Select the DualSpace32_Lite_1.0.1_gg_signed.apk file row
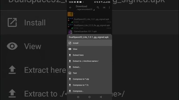 pyautogui.click(x=89, y=20)
